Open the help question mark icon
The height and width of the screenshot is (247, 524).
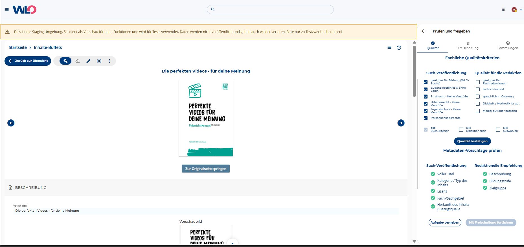pos(399,48)
